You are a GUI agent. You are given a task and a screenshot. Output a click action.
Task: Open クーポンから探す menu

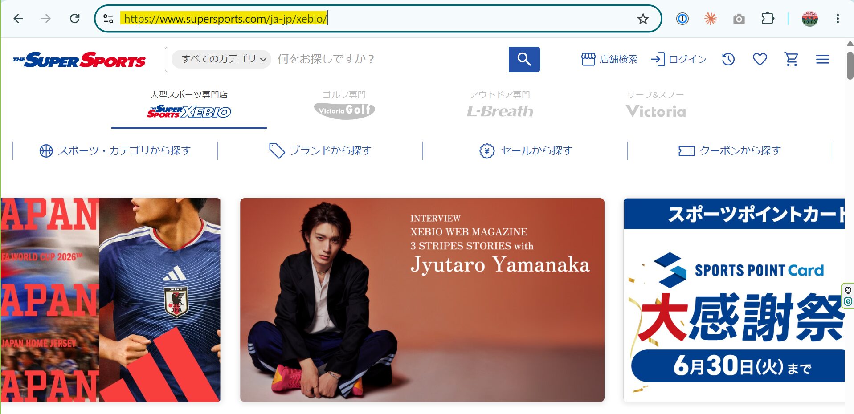click(730, 151)
